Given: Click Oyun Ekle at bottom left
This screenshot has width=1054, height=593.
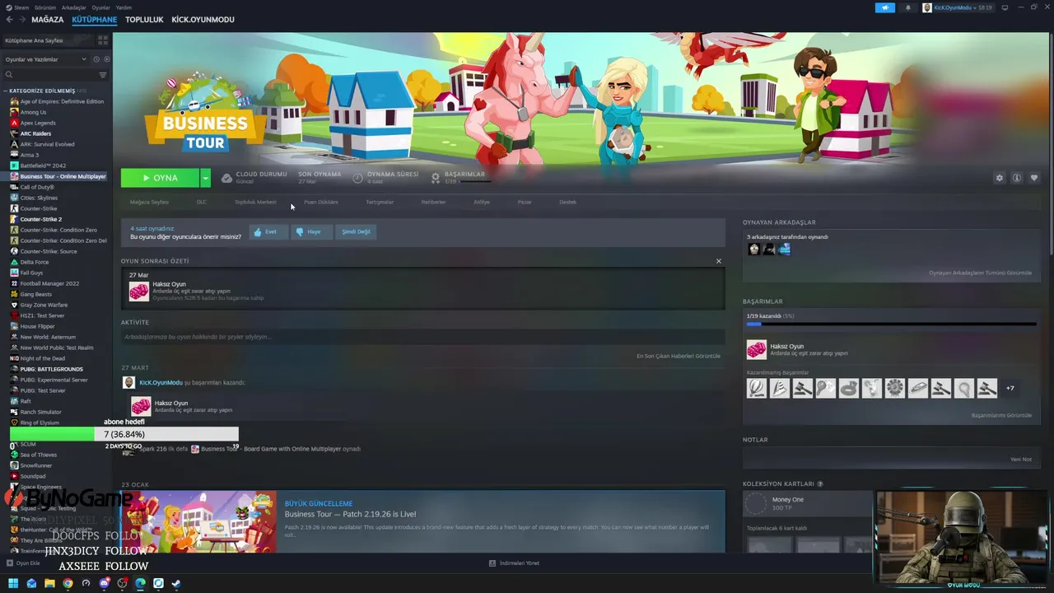Looking at the screenshot, I should click(23, 563).
